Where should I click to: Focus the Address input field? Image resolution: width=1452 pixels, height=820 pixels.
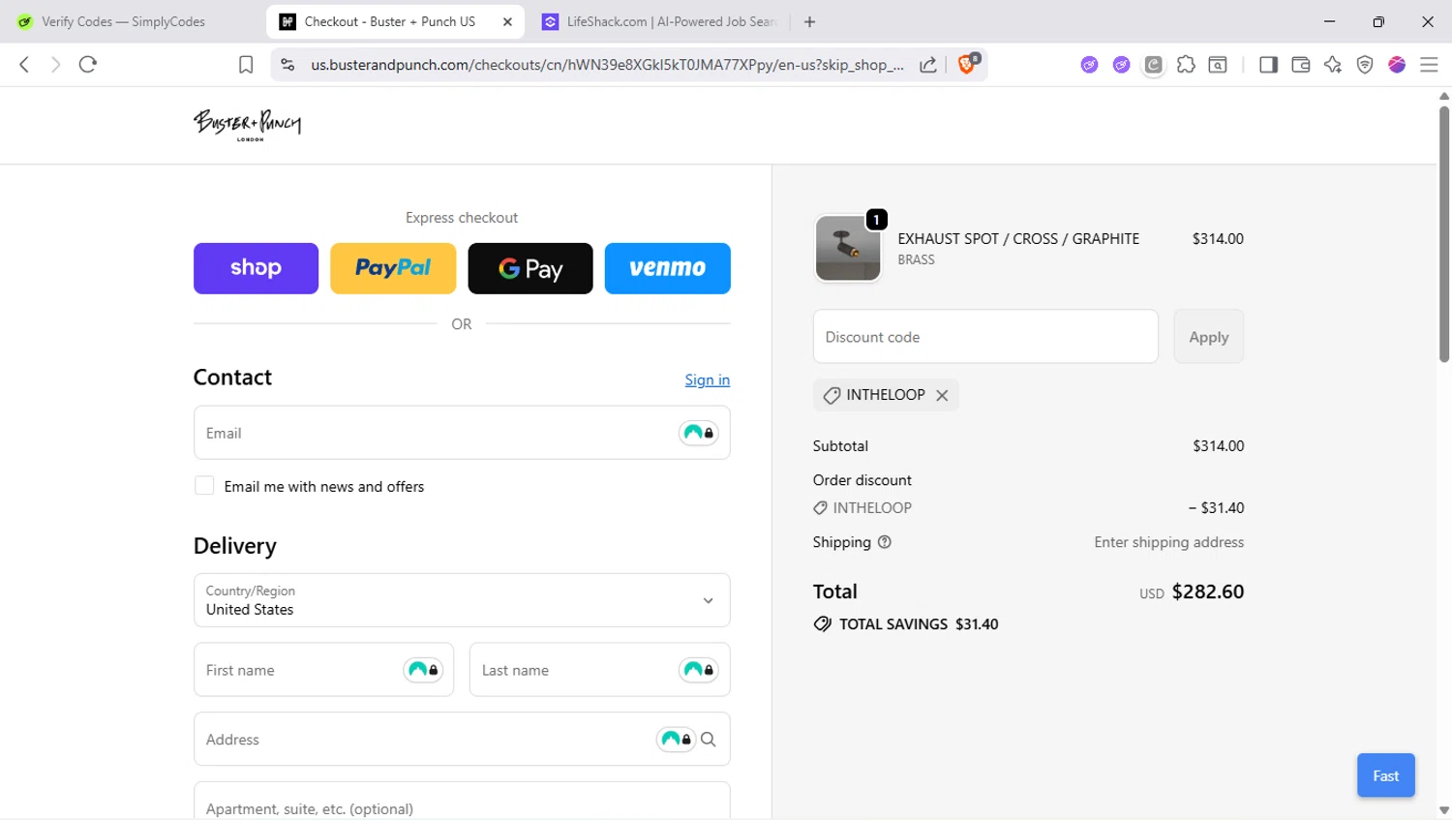coord(462,740)
